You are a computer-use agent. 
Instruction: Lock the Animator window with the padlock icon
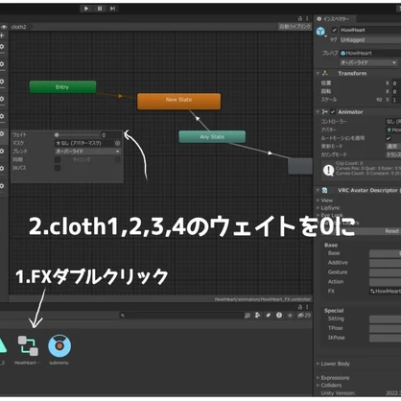pos(300,19)
